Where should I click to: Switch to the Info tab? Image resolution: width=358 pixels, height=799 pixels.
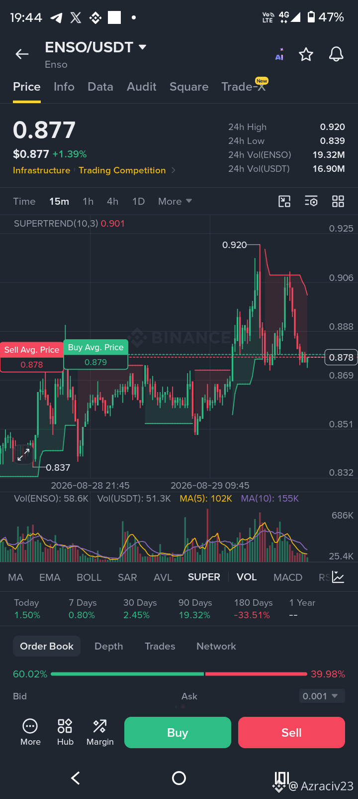click(64, 87)
